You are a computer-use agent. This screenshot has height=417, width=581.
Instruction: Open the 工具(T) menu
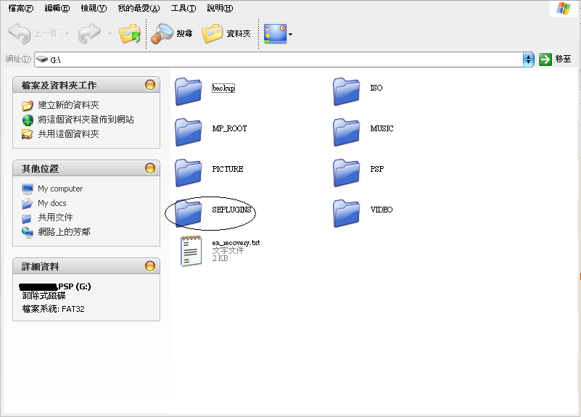click(x=183, y=8)
